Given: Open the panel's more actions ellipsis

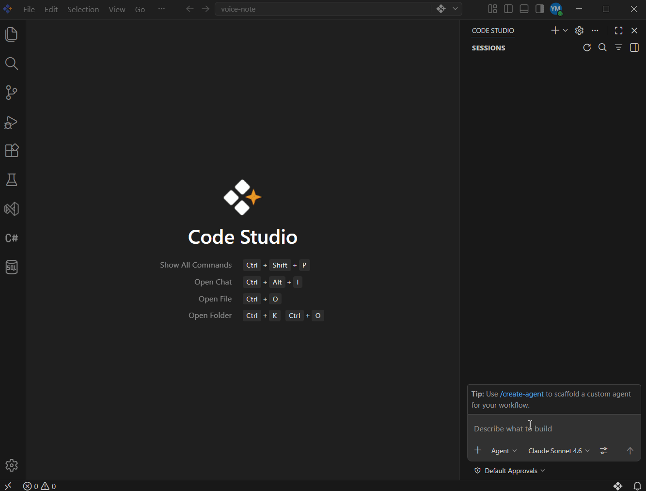Looking at the screenshot, I should click(595, 31).
